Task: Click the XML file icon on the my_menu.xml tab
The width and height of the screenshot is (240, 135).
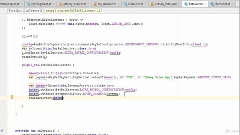Action: (x=95, y=4)
